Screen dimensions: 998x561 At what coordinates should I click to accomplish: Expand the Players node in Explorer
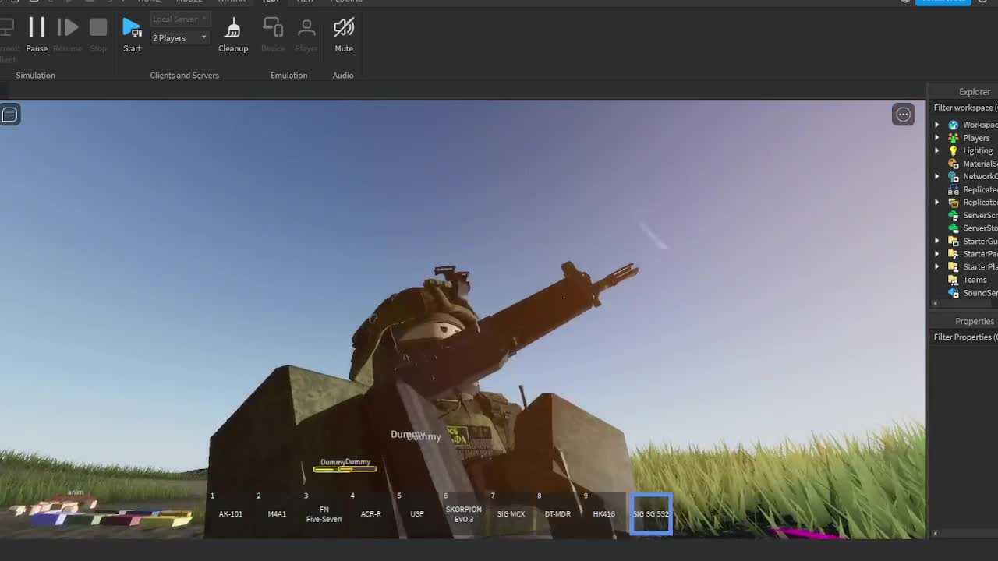click(936, 137)
